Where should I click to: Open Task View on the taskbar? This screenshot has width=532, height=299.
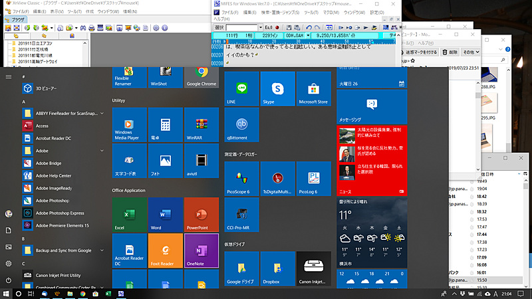click(31, 294)
